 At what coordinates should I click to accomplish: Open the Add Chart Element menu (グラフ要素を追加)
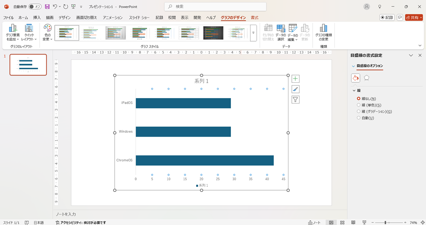click(x=12, y=33)
